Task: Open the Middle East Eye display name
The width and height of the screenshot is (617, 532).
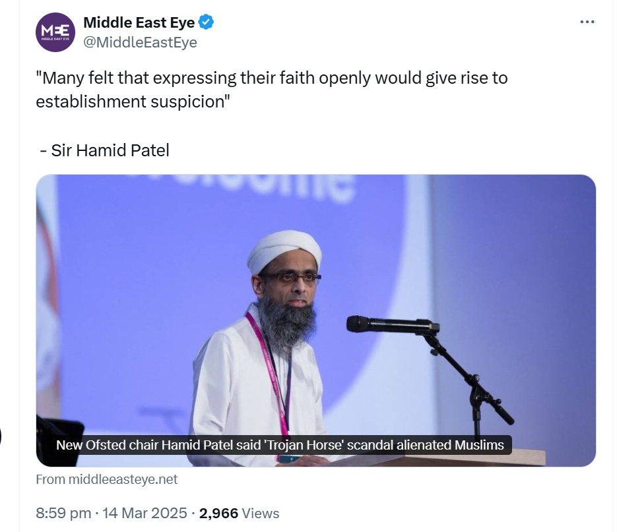Action: pos(139,23)
